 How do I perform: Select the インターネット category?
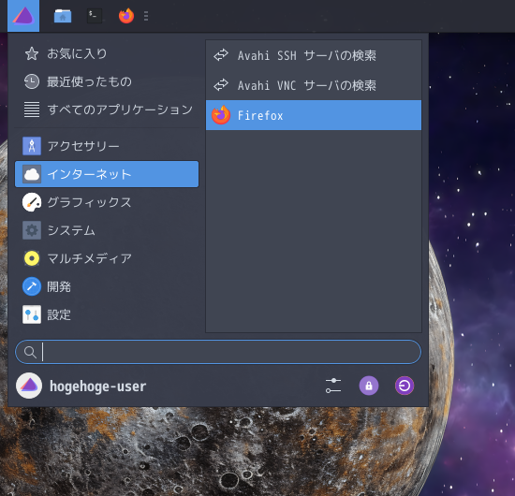pos(107,174)
